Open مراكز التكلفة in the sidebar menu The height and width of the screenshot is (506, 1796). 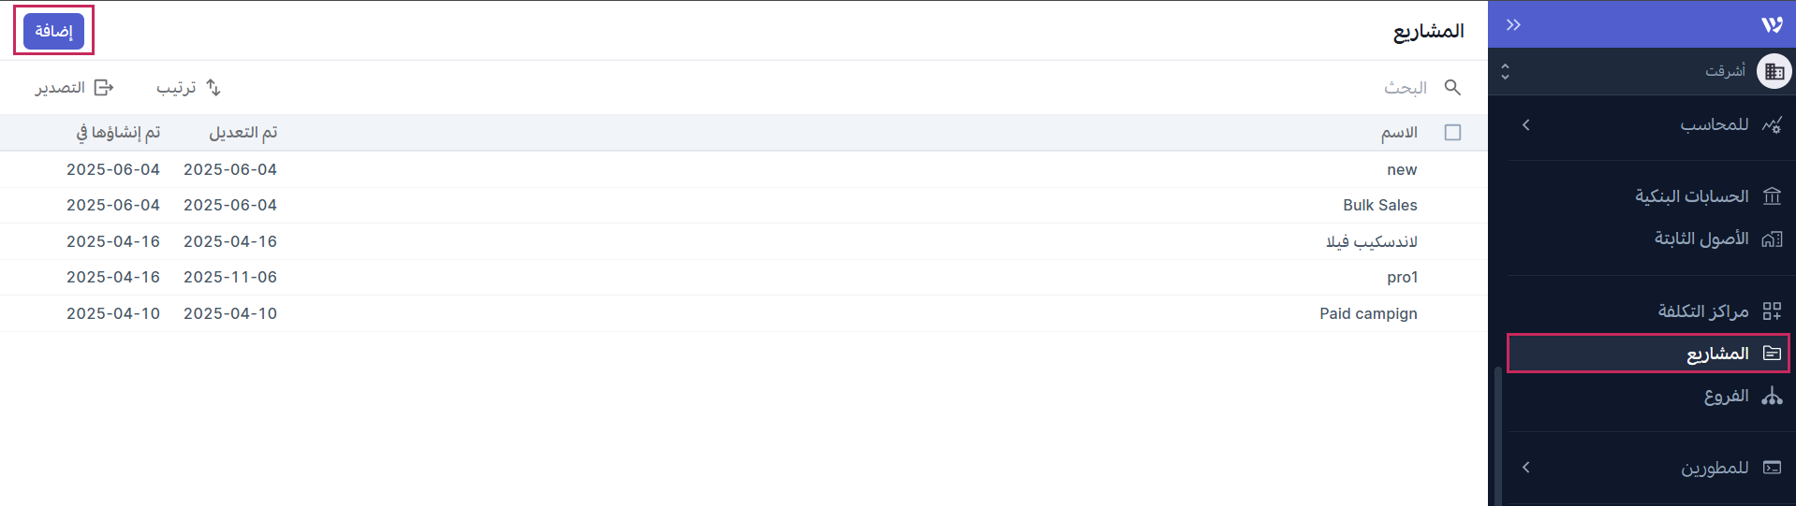[x=1702, y=311]
